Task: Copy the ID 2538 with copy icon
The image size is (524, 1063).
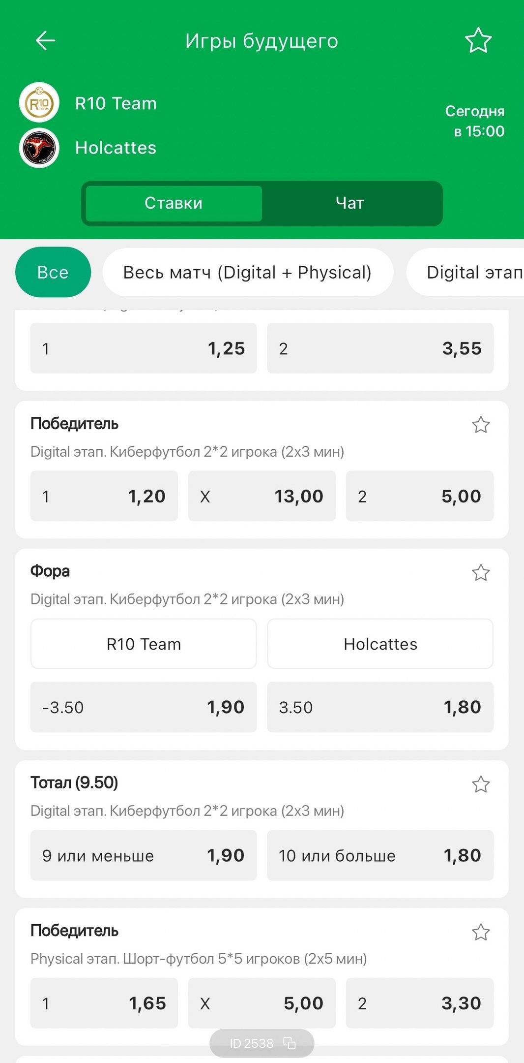Action: coord(290,1043)
